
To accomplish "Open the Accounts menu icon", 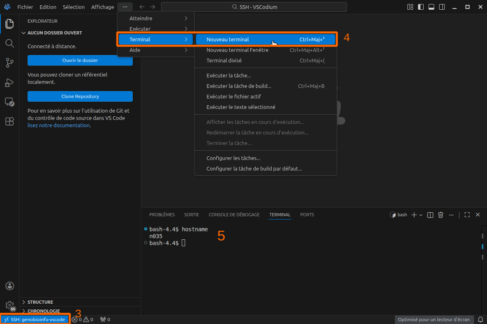I will [x=9, y=286].
